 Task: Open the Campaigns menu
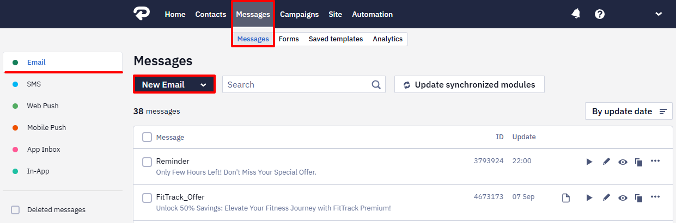pyautogui.click(x=299, y=14)
